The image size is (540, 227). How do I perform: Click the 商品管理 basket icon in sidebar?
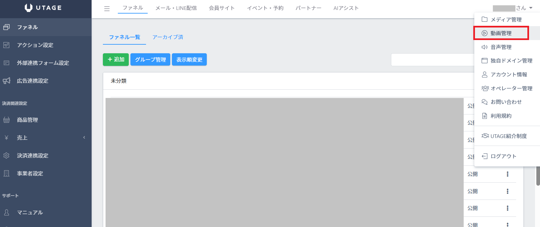(x=6, y=120)
